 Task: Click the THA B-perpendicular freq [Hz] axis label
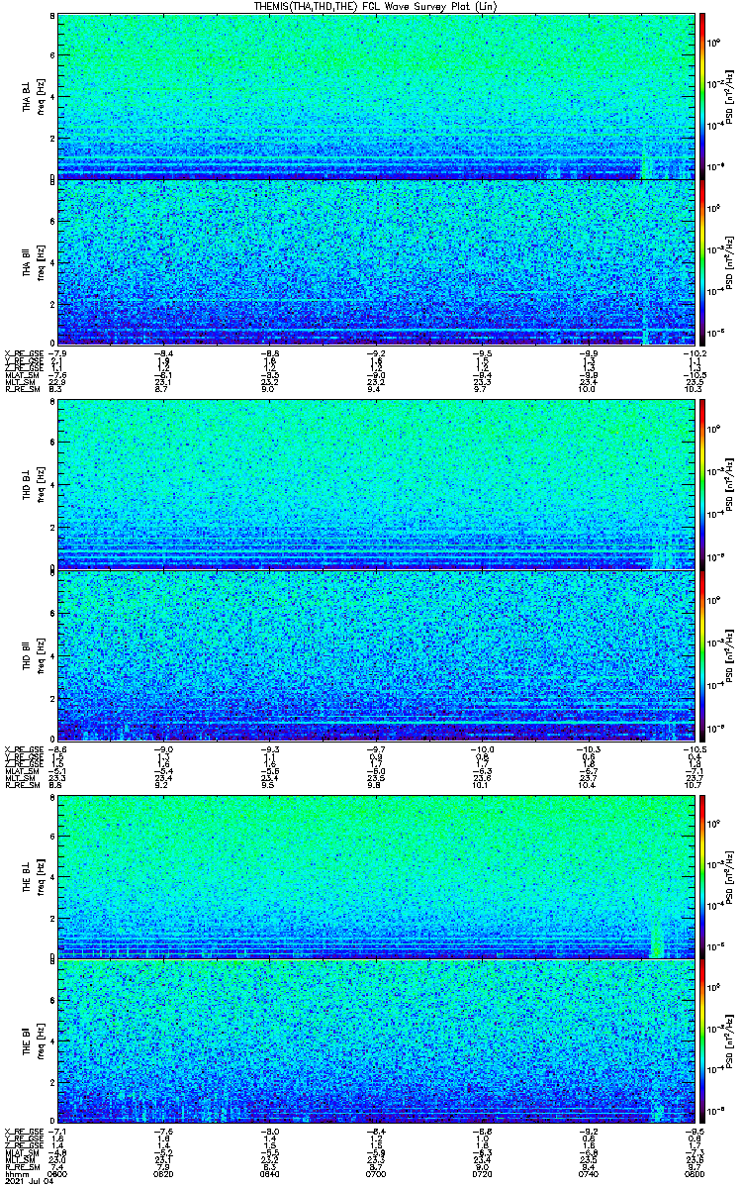40,96
